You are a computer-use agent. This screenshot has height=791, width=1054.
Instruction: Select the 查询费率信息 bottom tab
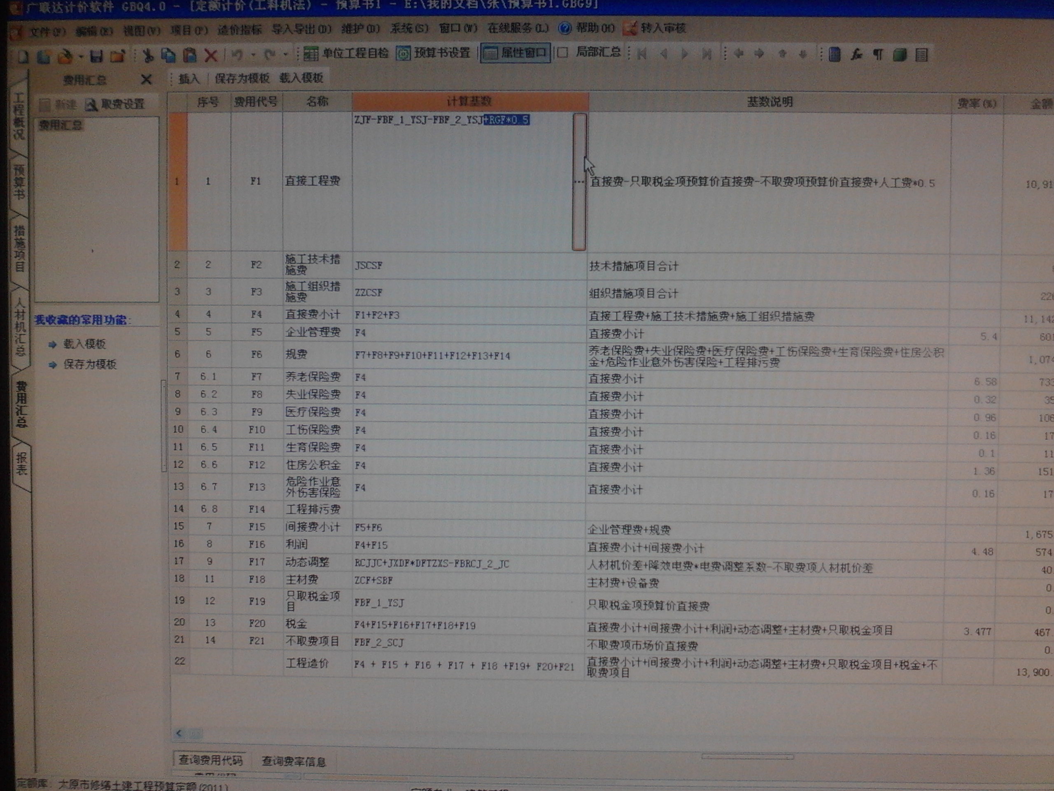tap(294, 761)
